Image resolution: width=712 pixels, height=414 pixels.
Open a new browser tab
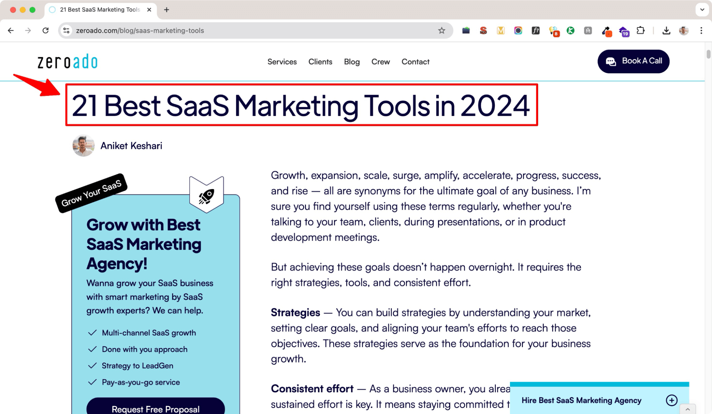click(x=166, y=10)
